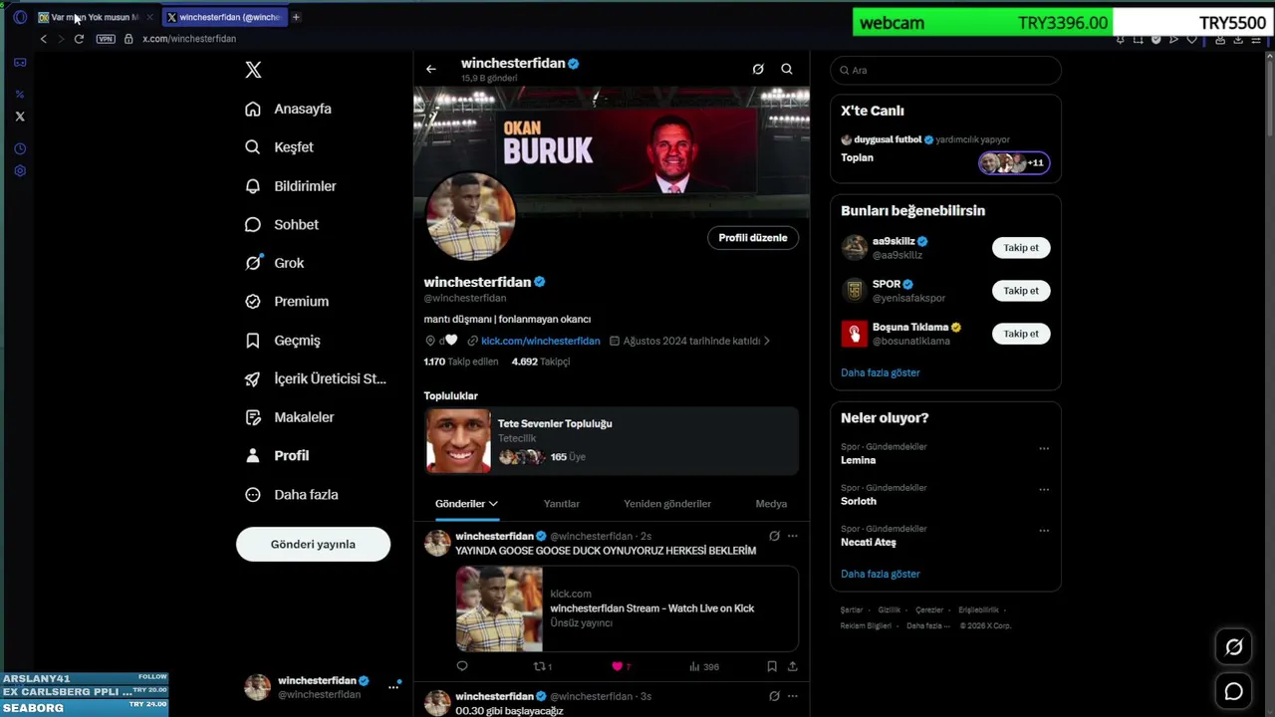Open account switcher menu at the bottom left
This screenshot has width=1275, height=717.
[394, 687]
